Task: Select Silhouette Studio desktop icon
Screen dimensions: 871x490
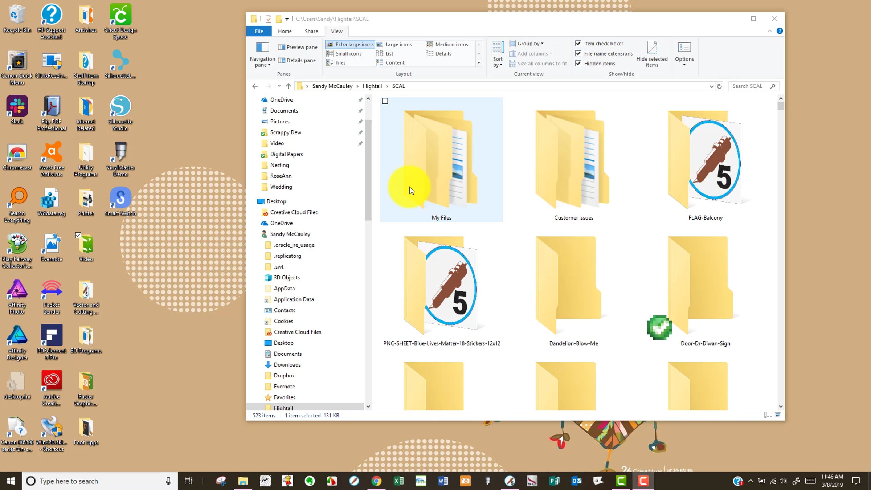Action: click(x=120, y=113)
